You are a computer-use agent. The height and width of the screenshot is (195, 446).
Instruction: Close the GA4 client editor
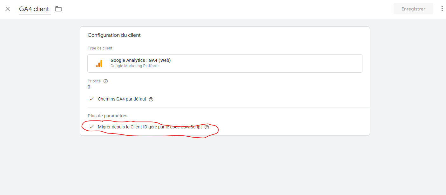[8, 9]
